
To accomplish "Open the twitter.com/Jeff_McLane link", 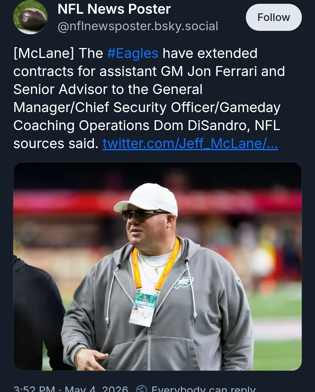I will click(190, 143).
